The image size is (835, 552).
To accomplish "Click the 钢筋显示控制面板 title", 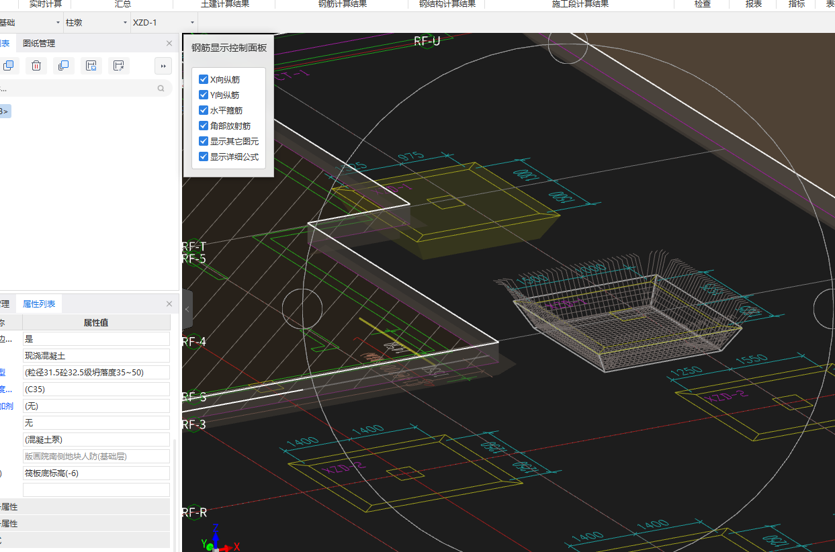I will 228,48.
